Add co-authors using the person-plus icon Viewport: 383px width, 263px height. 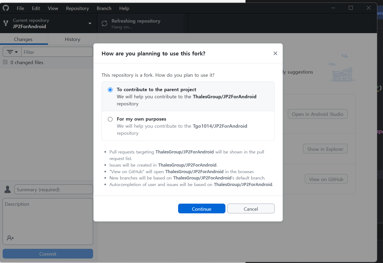(x=11, y=238)
